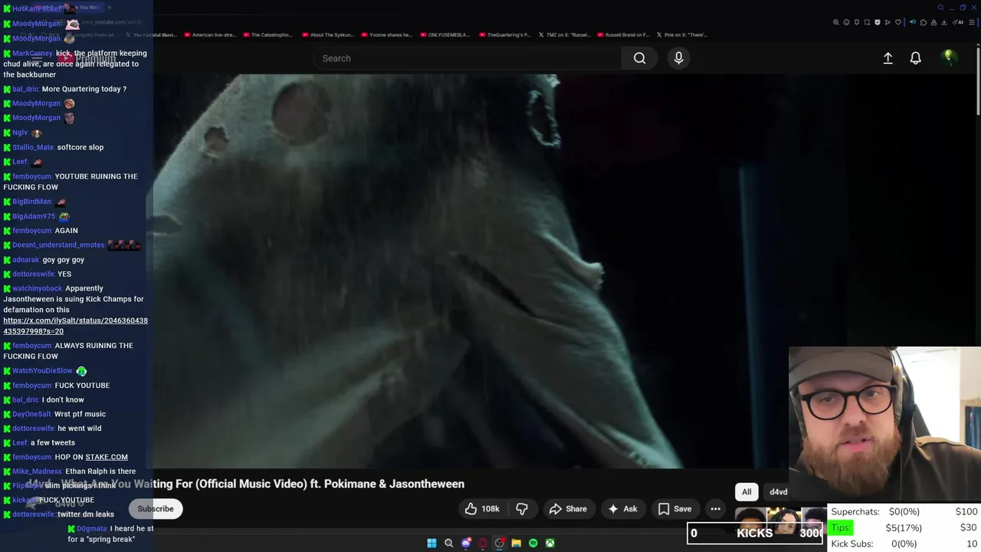The image size is (981, 552).
Task: Click the Superchats goal row
Action: [x=904, y=511]
